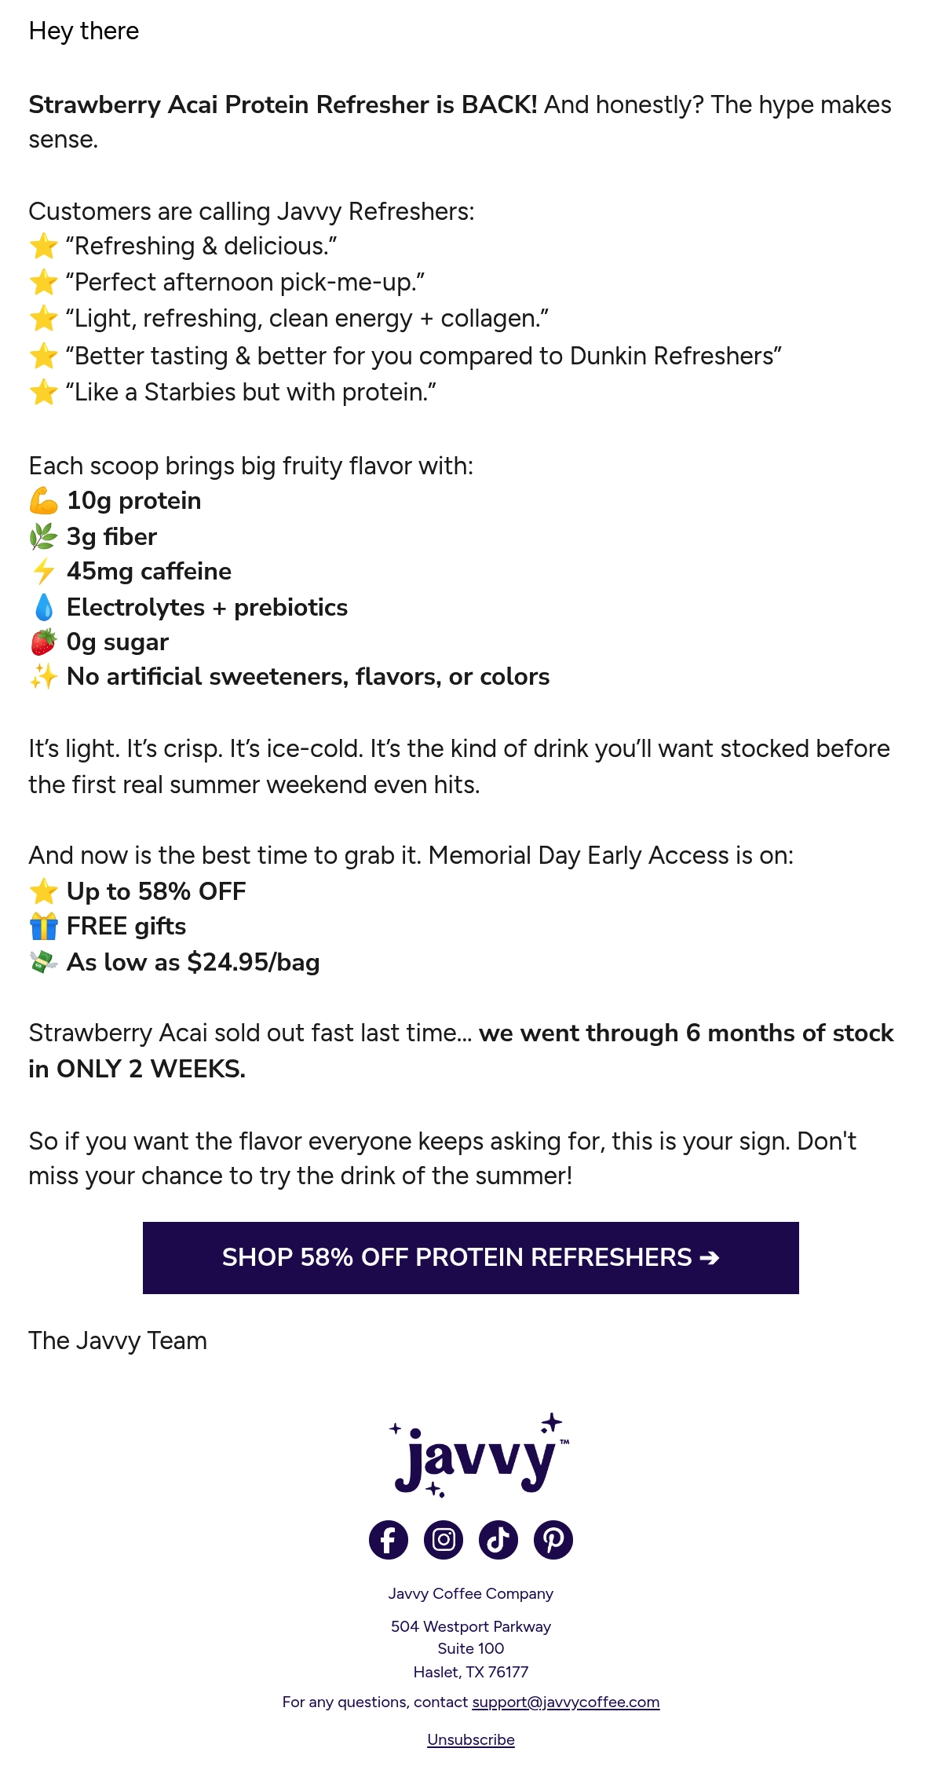Click the sparkles emoji beside No artificial sweeteners
Screen dimensions: 942x1781
point(44,676)
